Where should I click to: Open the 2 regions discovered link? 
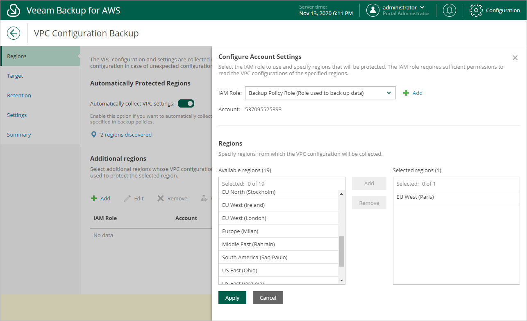pos(126,135)
